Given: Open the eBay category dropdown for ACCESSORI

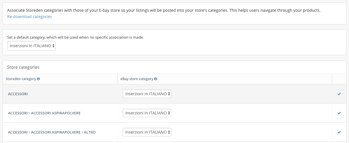Looking at the screenshot, I should pyautogui.click(x=147, y=94).
